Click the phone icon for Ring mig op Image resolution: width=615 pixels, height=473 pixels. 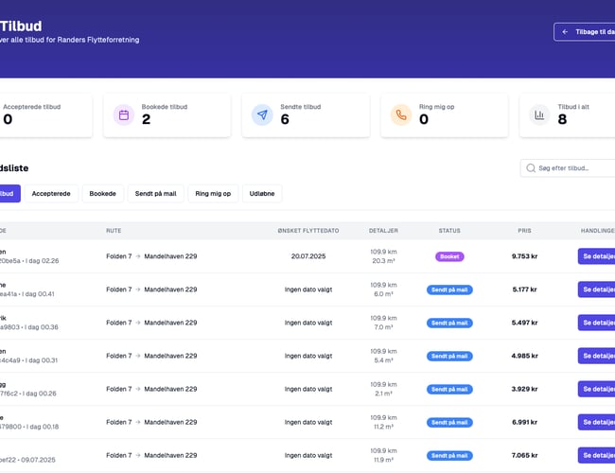point(401,115)
